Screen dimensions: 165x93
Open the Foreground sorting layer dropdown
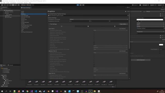coord(151,32)
